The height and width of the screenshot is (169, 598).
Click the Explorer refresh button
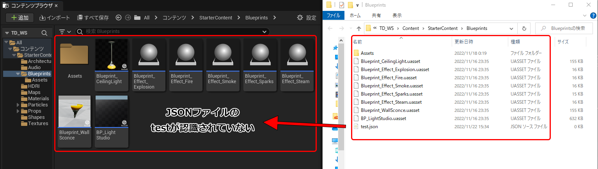pyautogui.click(x=524, y=28)
